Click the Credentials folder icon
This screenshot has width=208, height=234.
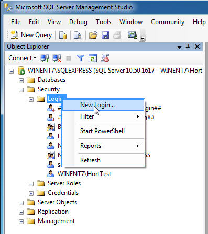(41, 193)
